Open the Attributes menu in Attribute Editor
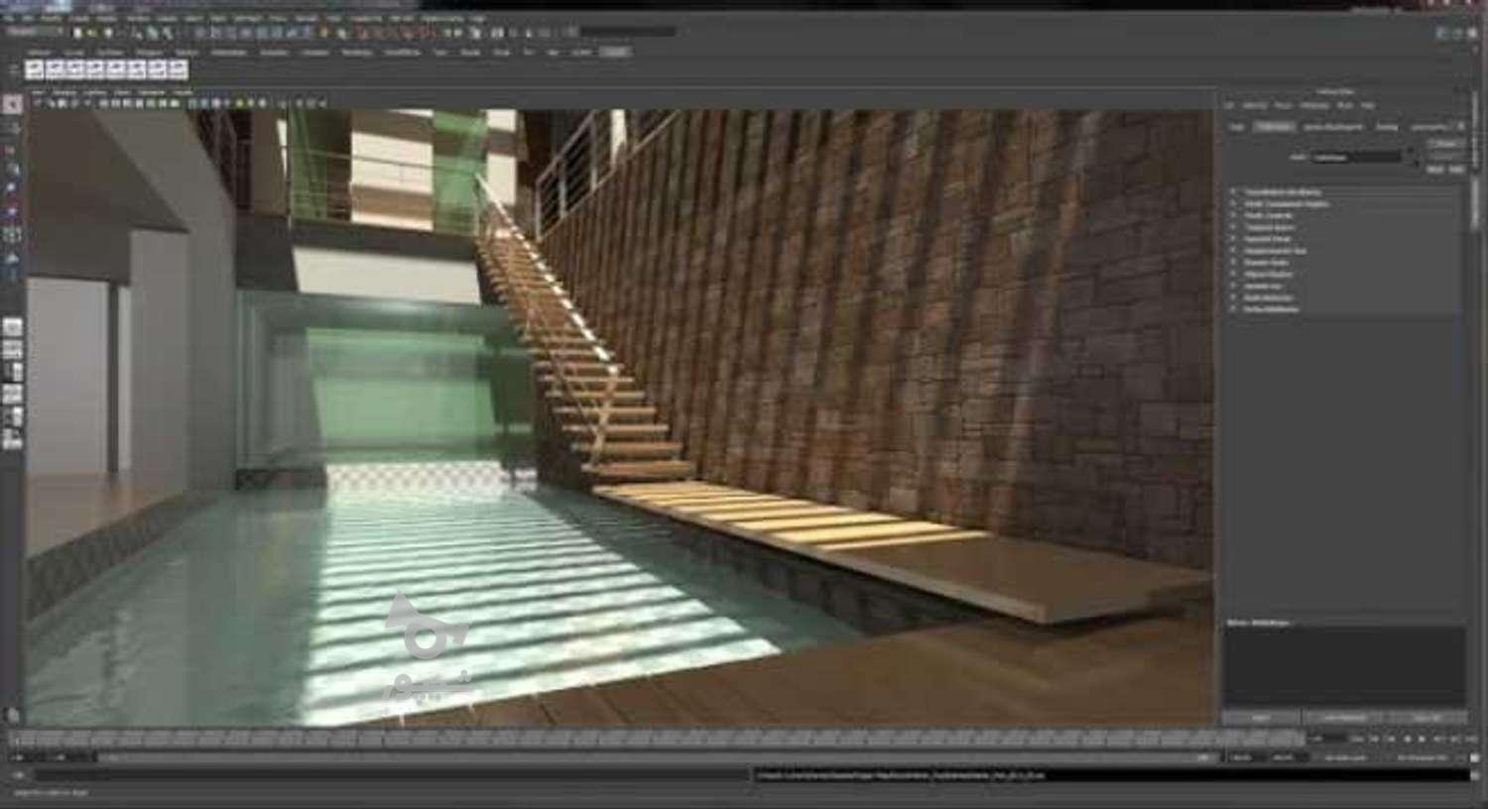This screenshot has width=1488, height=809. pos(1313,105)
